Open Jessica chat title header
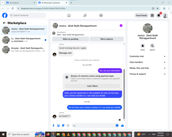The image size is (172, 137). click(78, 26)
